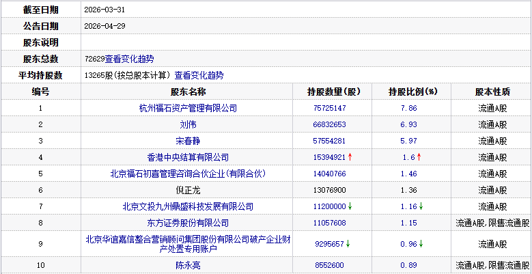
Task: Select shareholder 宋春静 link
Action: coord(188,141)
